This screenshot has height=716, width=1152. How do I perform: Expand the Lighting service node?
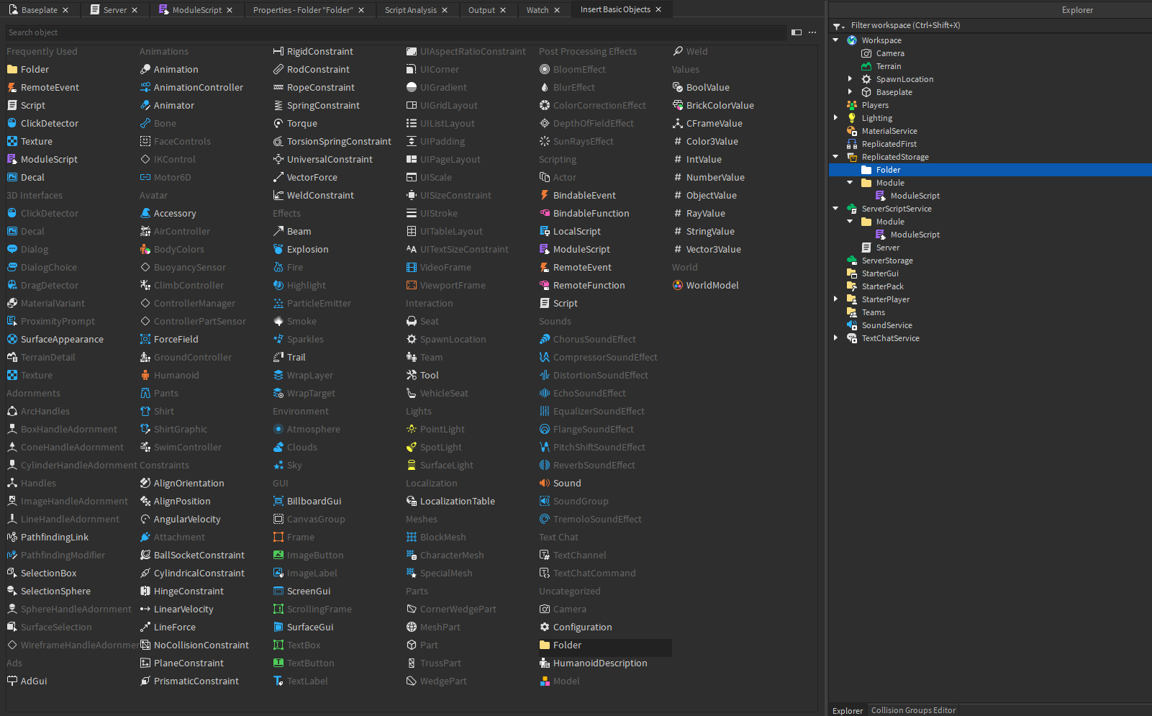coord(835,118)
